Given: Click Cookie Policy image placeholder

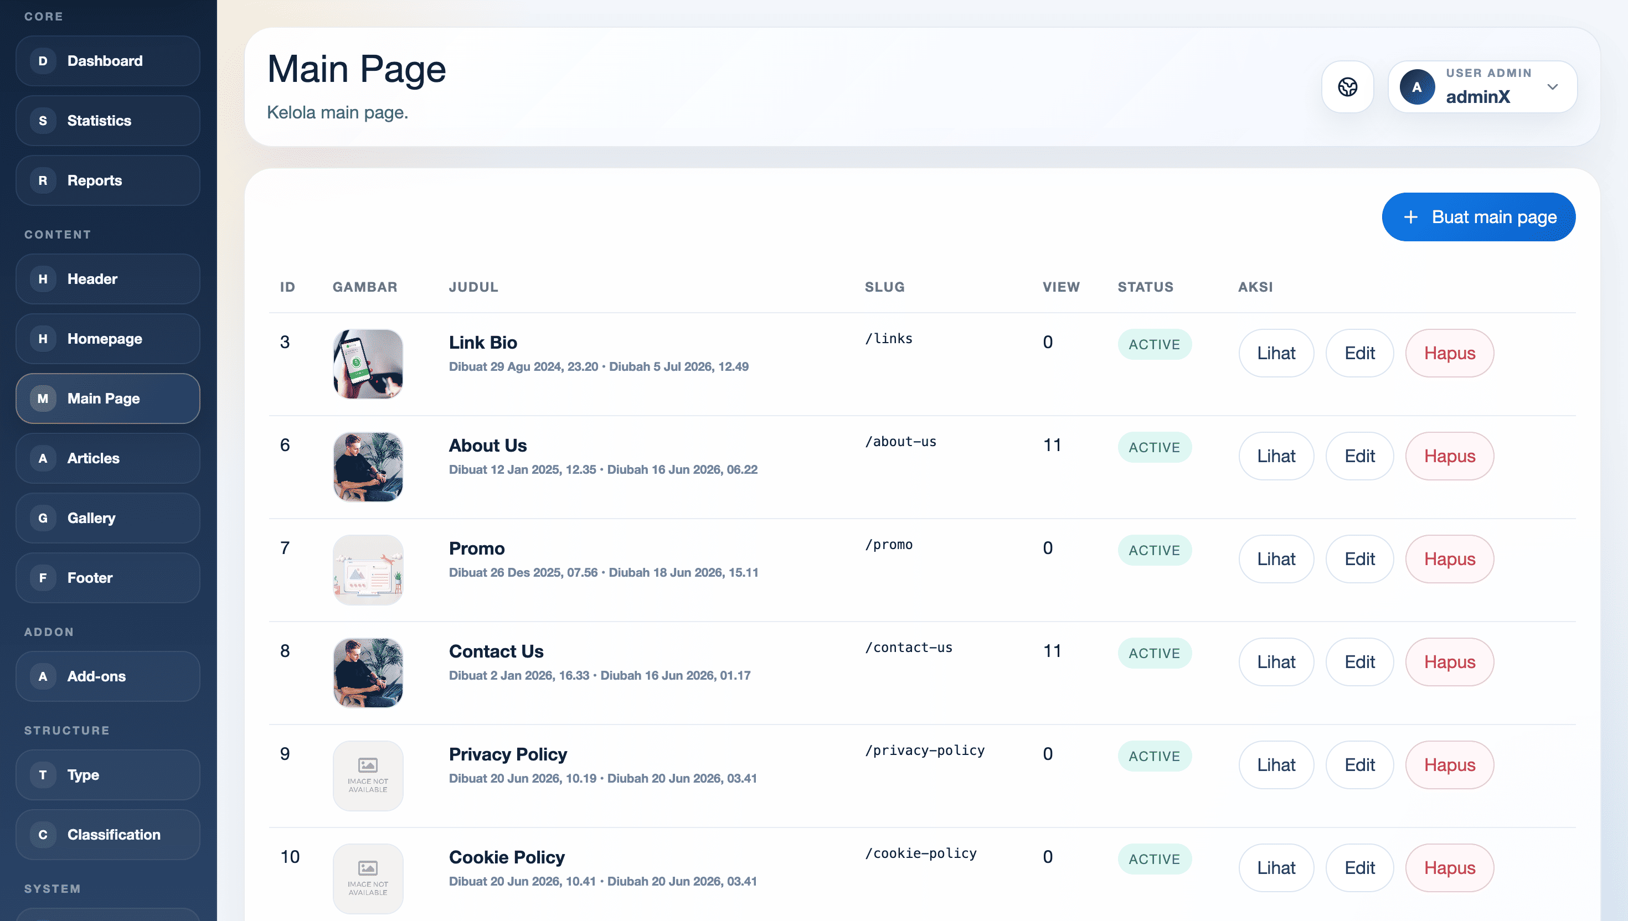Looking at the screenshot, I should pyautogui.click(x=368, y=878).
